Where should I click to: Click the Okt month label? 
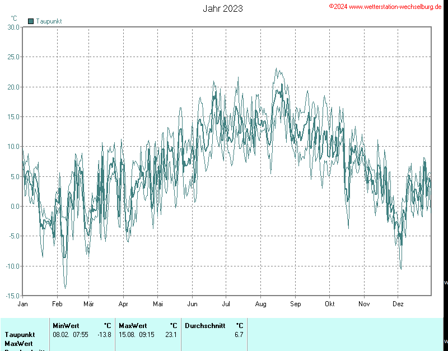point(329,304)
